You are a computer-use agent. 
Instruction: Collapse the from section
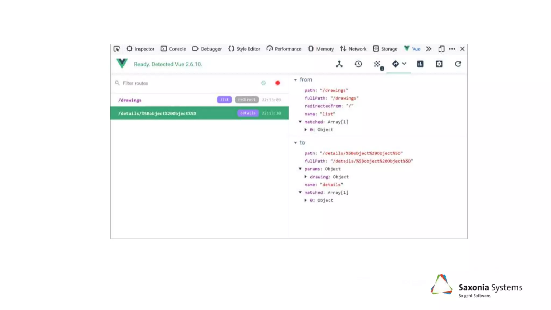click(x=295, y=80)
